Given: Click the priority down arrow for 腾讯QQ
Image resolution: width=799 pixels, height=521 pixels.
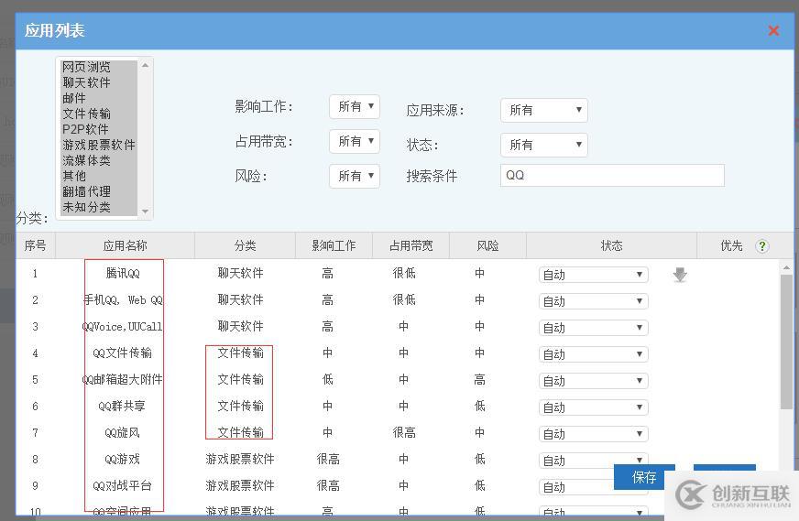Looking at the screenshot, I should click(x=680, y=275).
